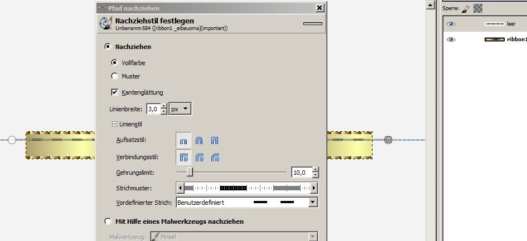Select the ribbon1 layer thumbnail
This screenshot has width=527, height=241.
(x=495, y=40)
